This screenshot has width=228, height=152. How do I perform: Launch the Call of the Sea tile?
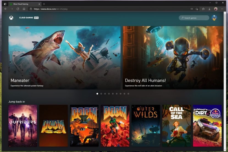(x=177, y=126)
